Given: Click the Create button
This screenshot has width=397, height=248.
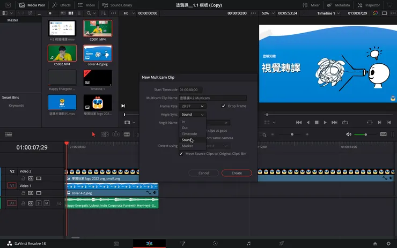Looking at the screenshot, I should [237, 173].
